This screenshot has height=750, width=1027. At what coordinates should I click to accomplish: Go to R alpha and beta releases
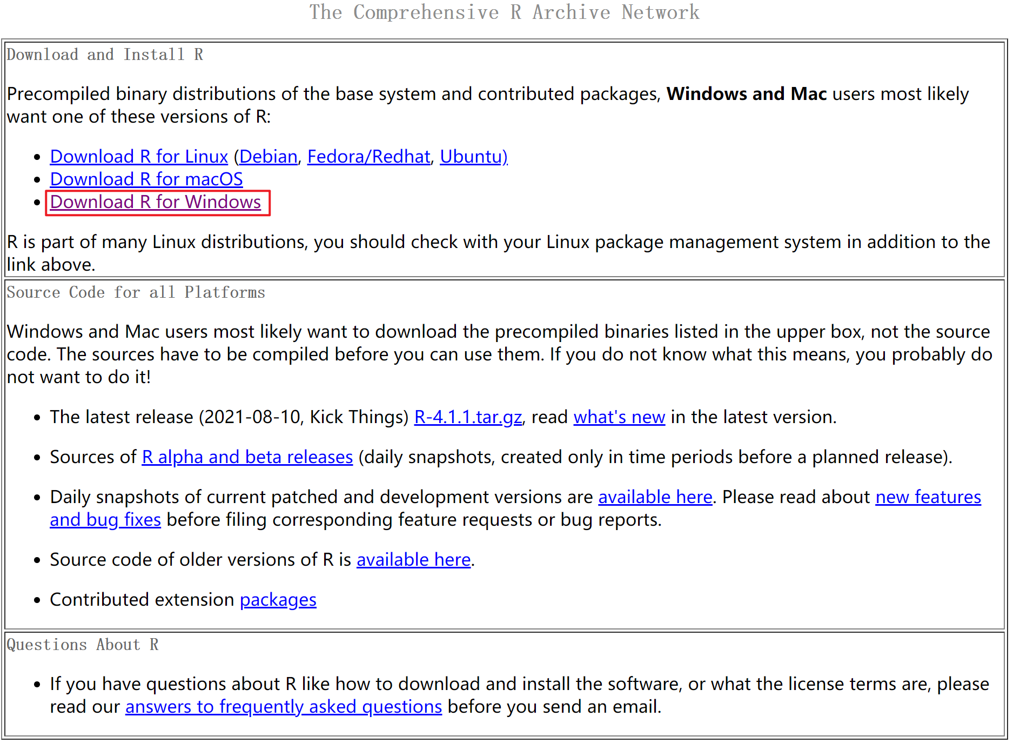(247, 457)
